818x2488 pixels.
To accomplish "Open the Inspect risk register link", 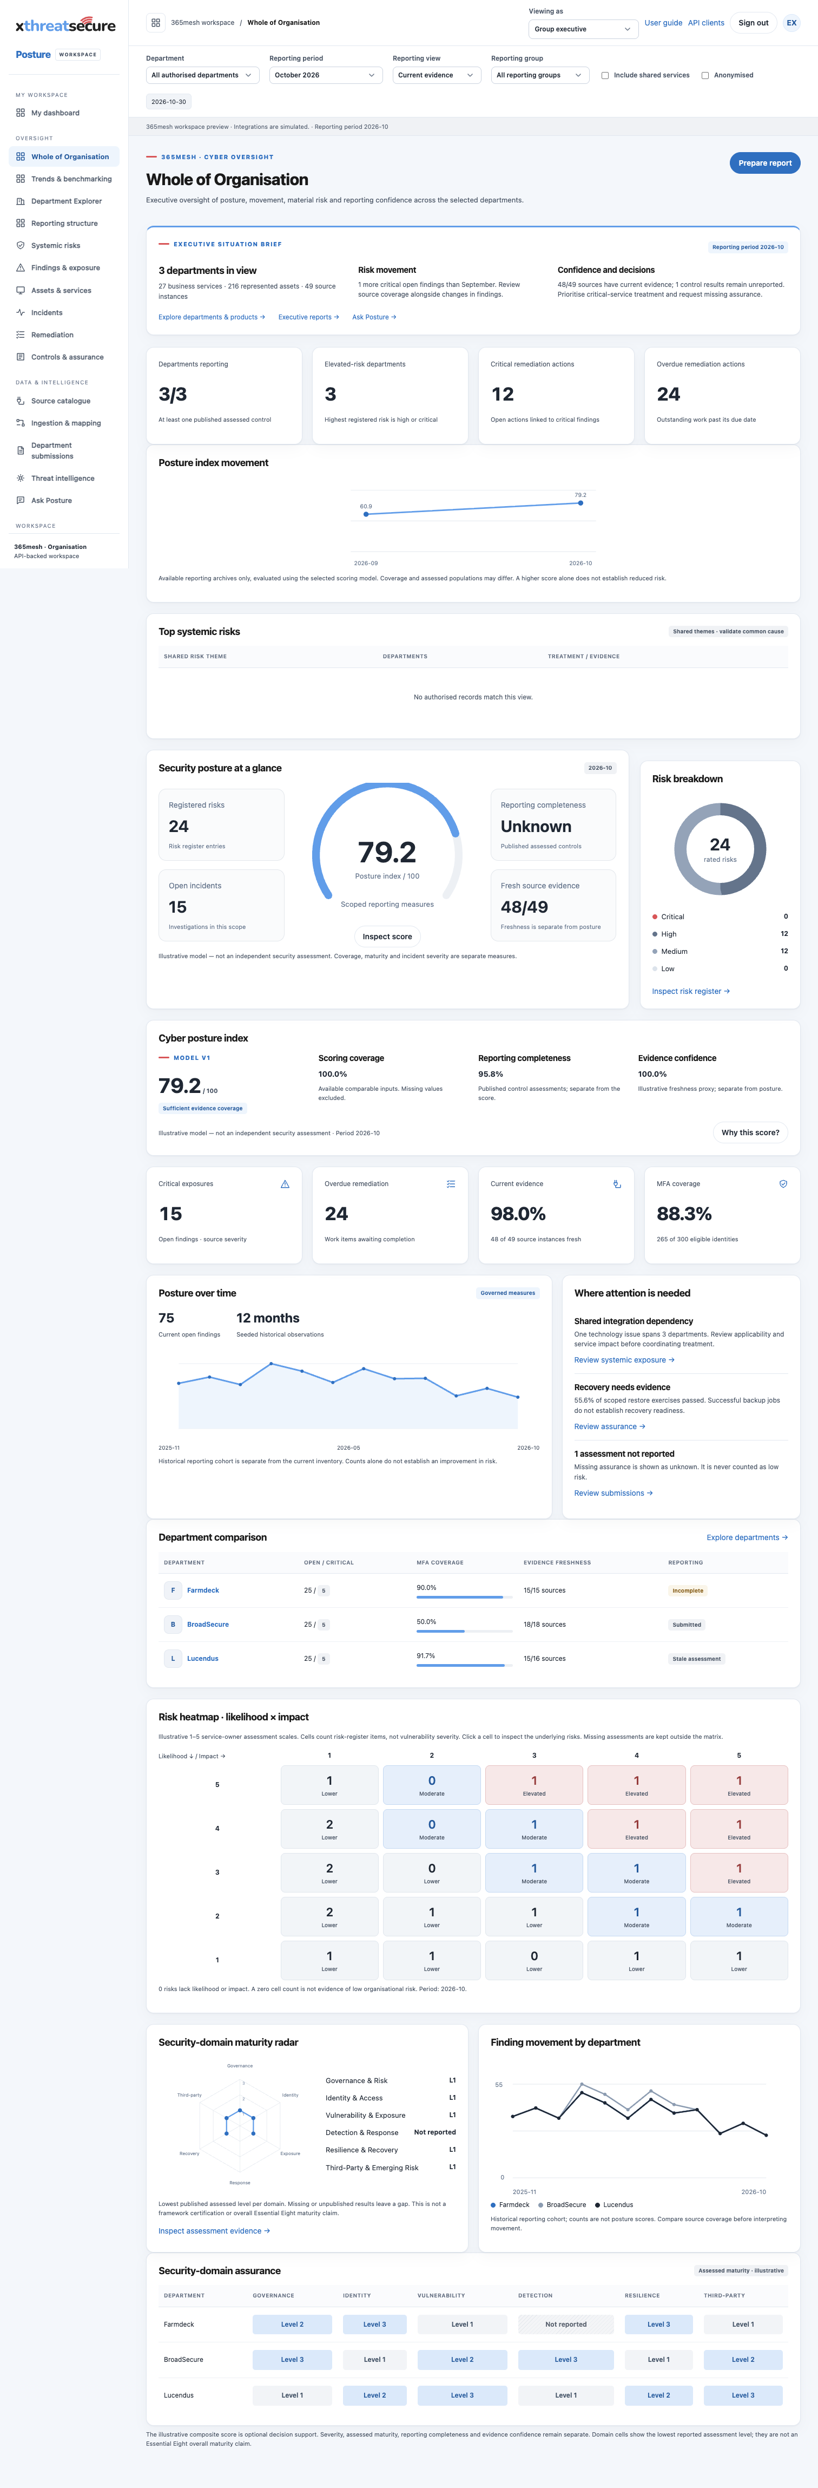I will pyautogui.click(x=690, y=991).
